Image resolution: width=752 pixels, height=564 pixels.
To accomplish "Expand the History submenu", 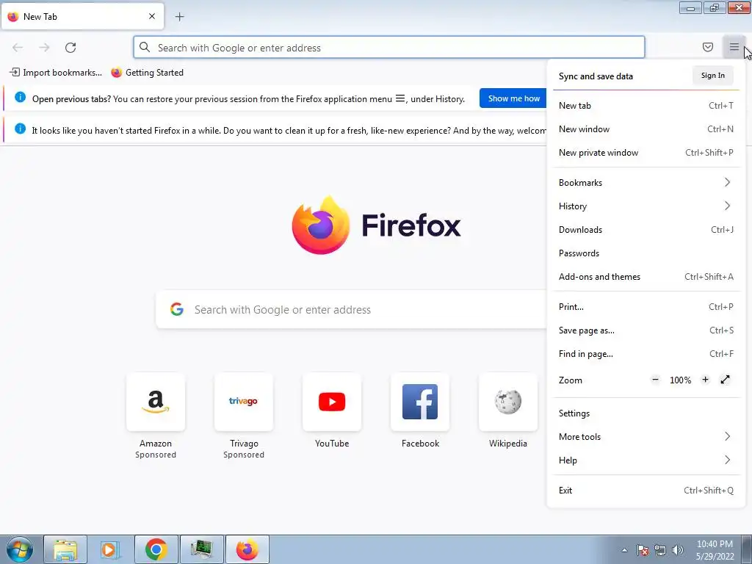I will coord(646,206).
